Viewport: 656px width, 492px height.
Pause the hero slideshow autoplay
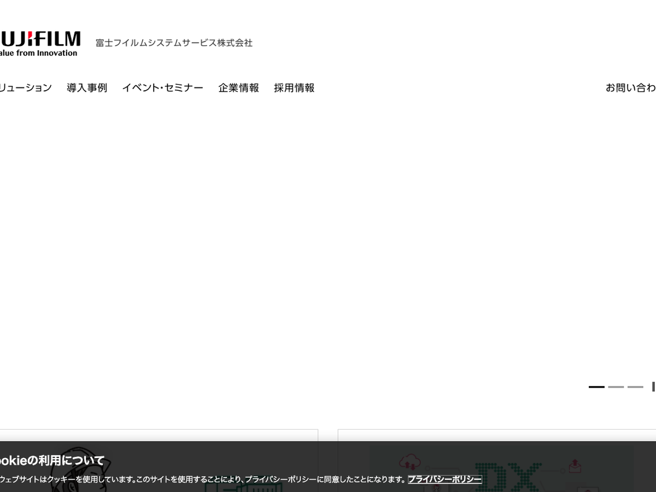coord(653,387)
